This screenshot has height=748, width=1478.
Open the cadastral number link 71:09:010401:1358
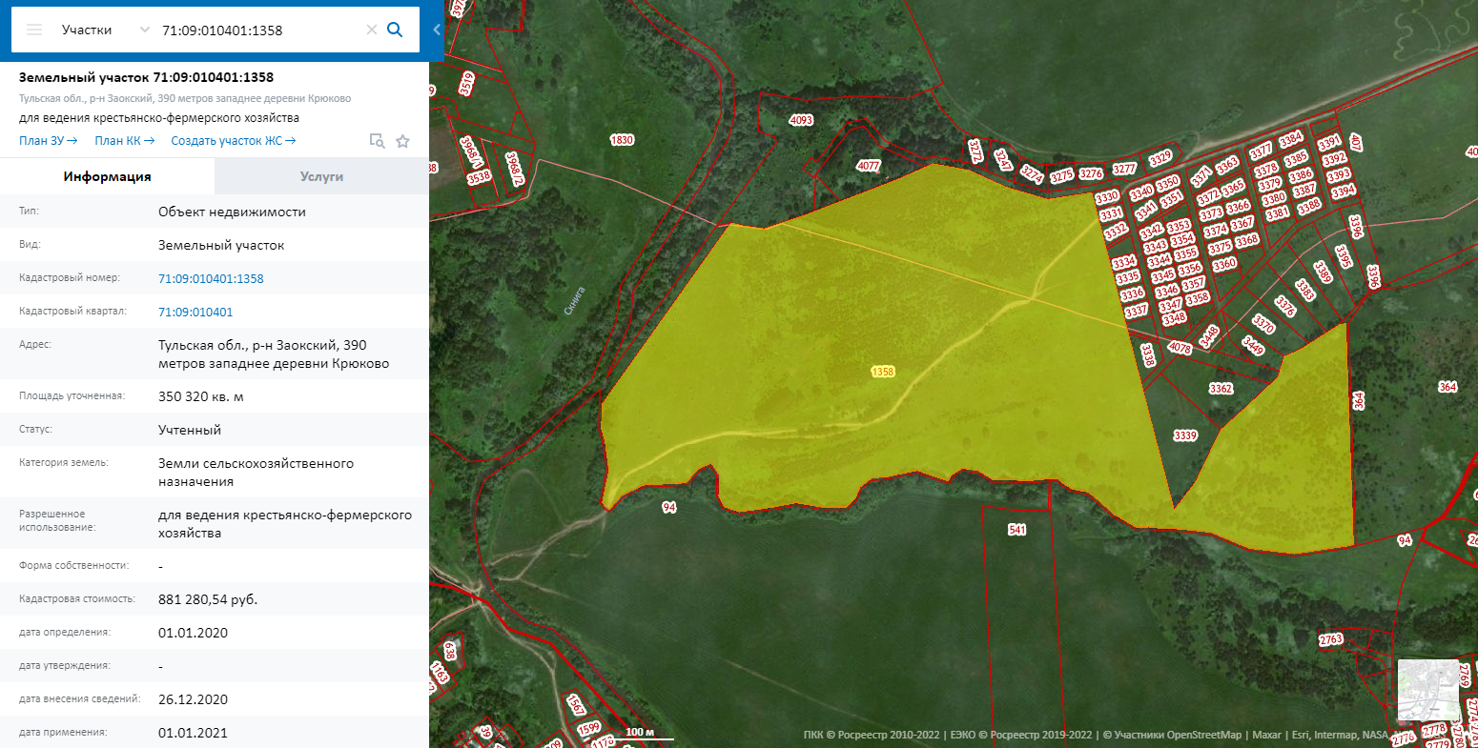(211, 279)
